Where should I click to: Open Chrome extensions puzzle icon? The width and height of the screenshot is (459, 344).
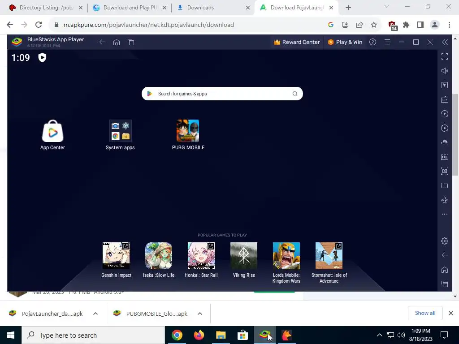(x=406, y=25)
